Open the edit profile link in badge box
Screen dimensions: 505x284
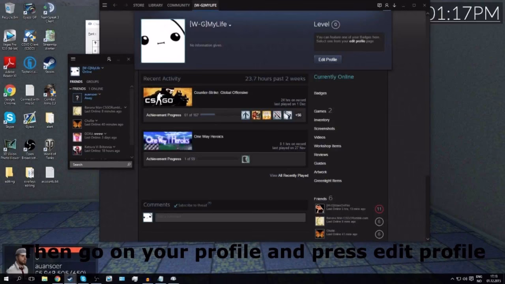(x=357, y=41)
